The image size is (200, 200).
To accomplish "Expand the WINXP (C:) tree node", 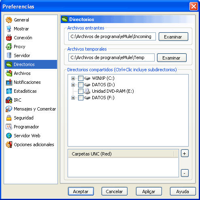I will click(73, 78).
